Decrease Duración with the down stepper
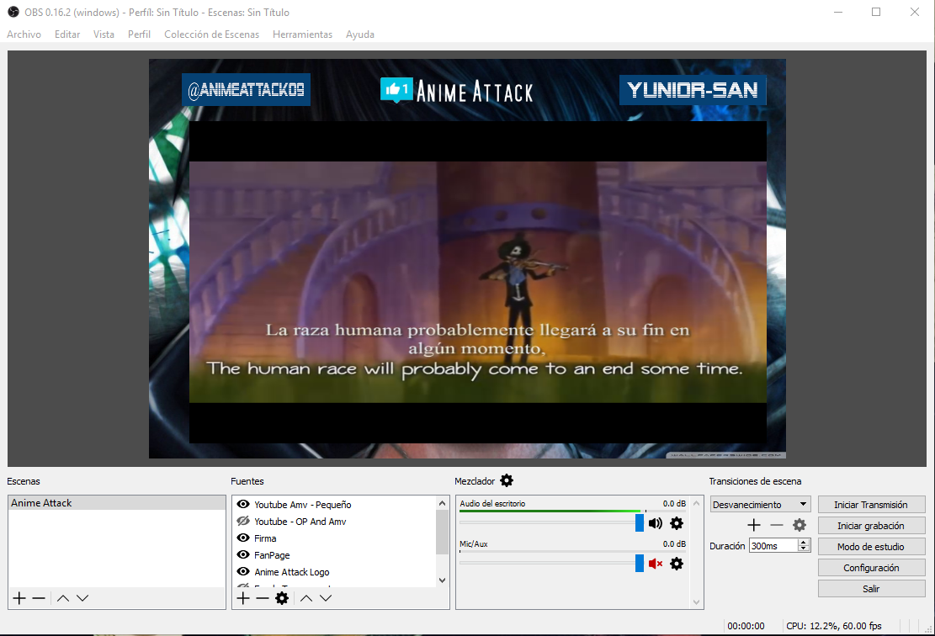935x636 pixels. [x=804, y=549]
